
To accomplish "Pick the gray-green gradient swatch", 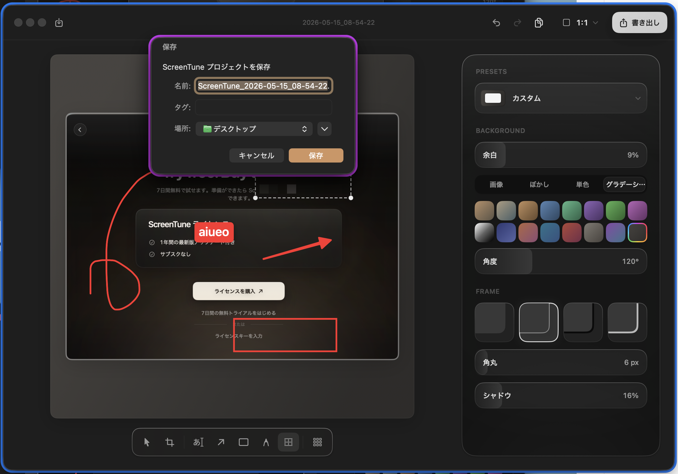I will pyautogui.click(x=506, y=211).
